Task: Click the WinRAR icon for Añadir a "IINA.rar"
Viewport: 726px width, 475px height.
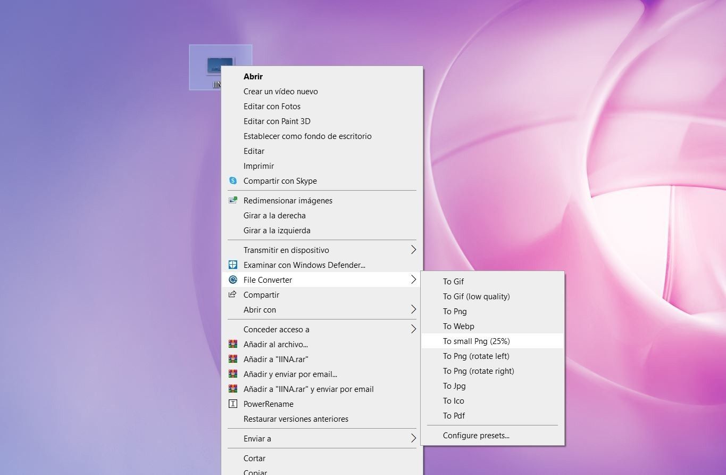Action: (232, 359)
